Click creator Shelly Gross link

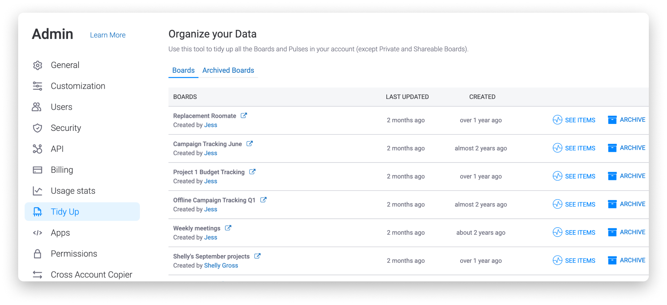221,265
